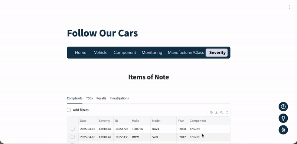Click the date cell 2025-04-18
The image size is (297, 144).
[x=88, y=137]
